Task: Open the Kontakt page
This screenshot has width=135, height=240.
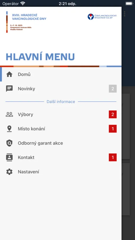Action: tap(61, 157)
